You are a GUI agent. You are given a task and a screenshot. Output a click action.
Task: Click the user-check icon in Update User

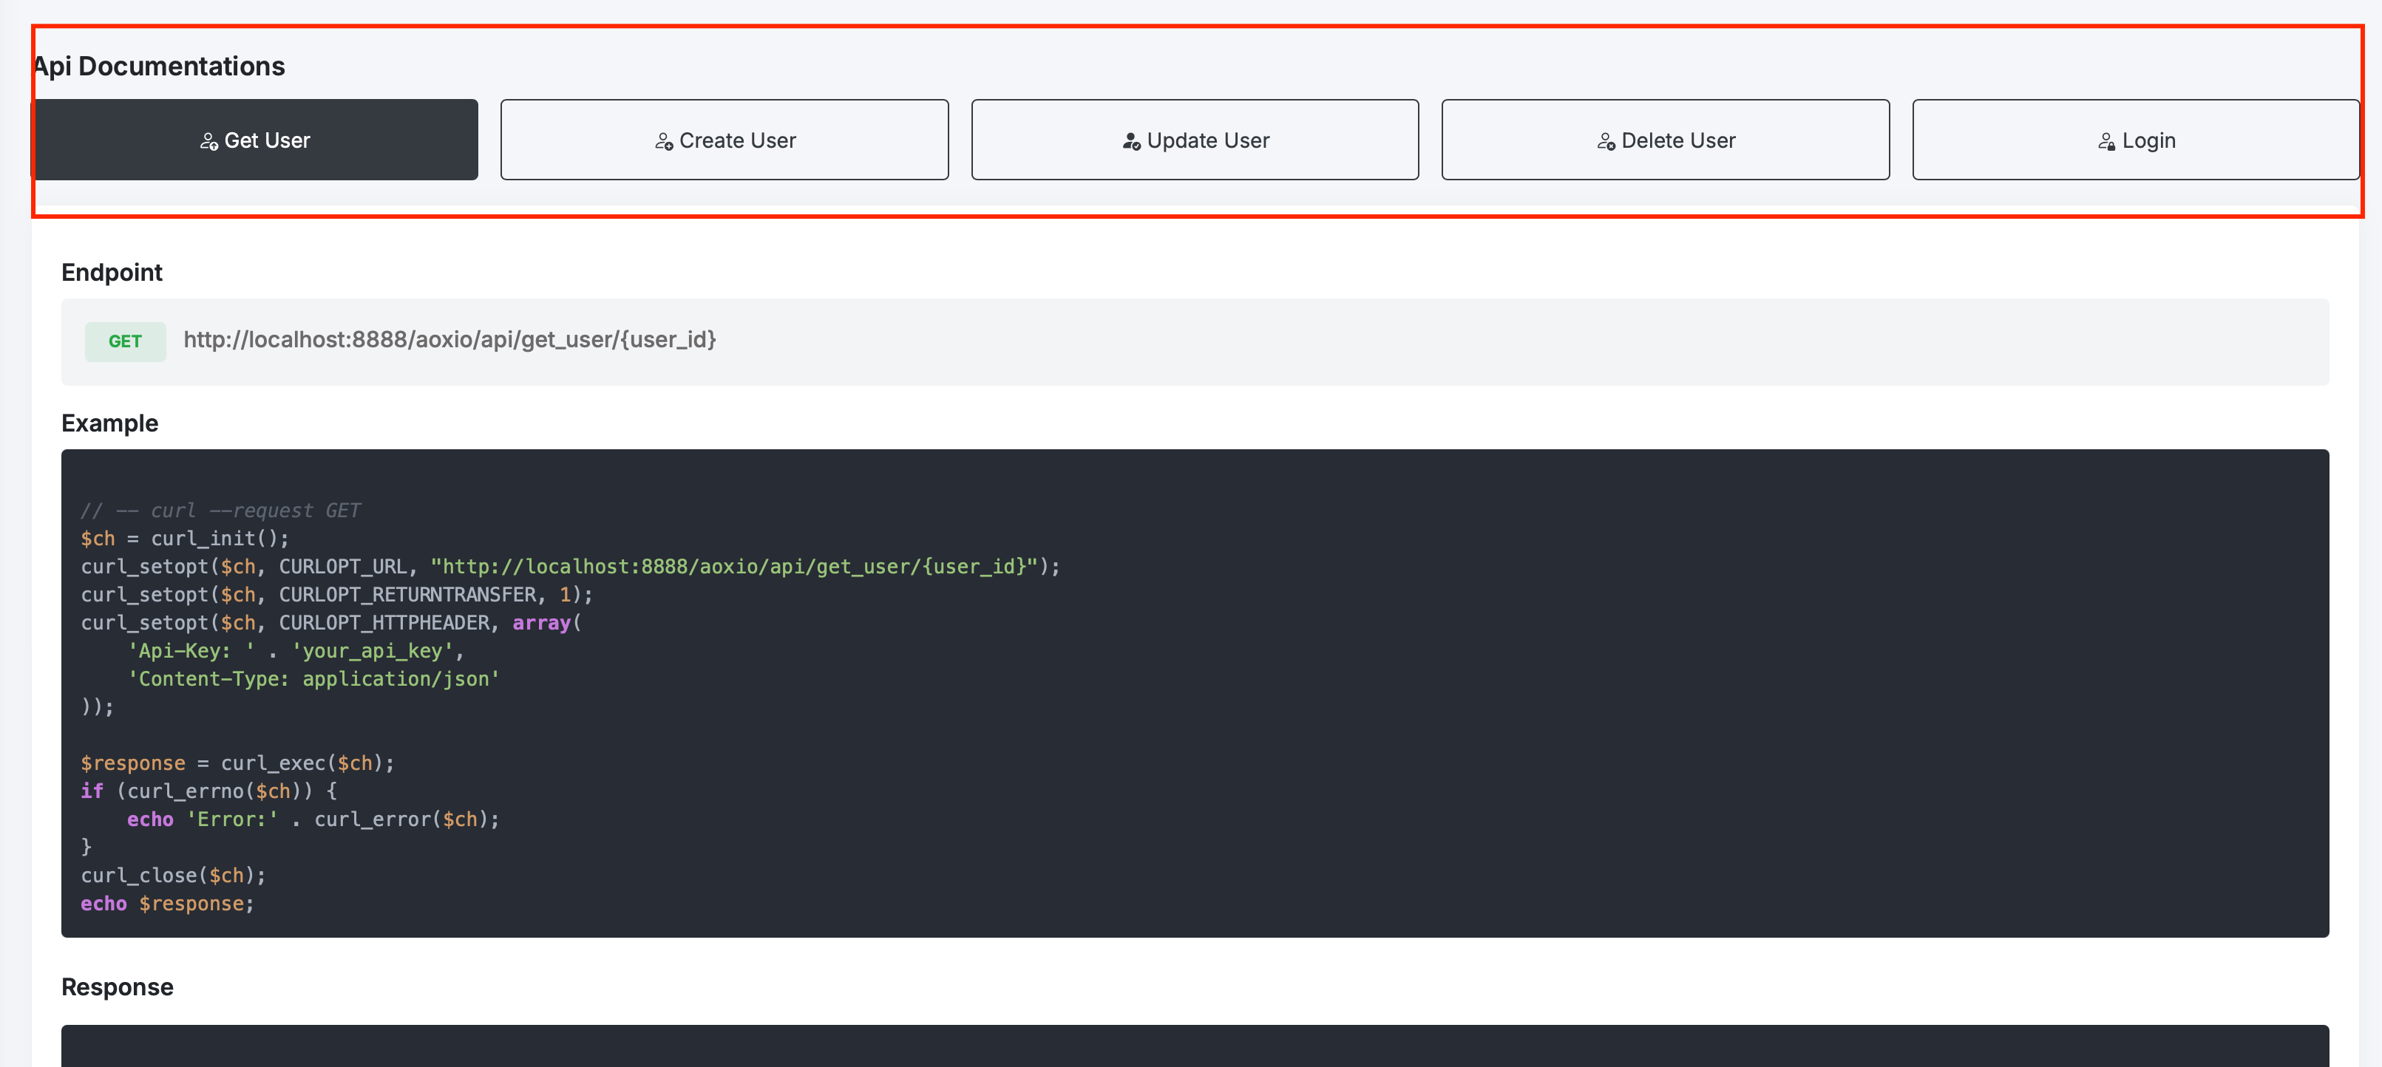pos(1131,141)
